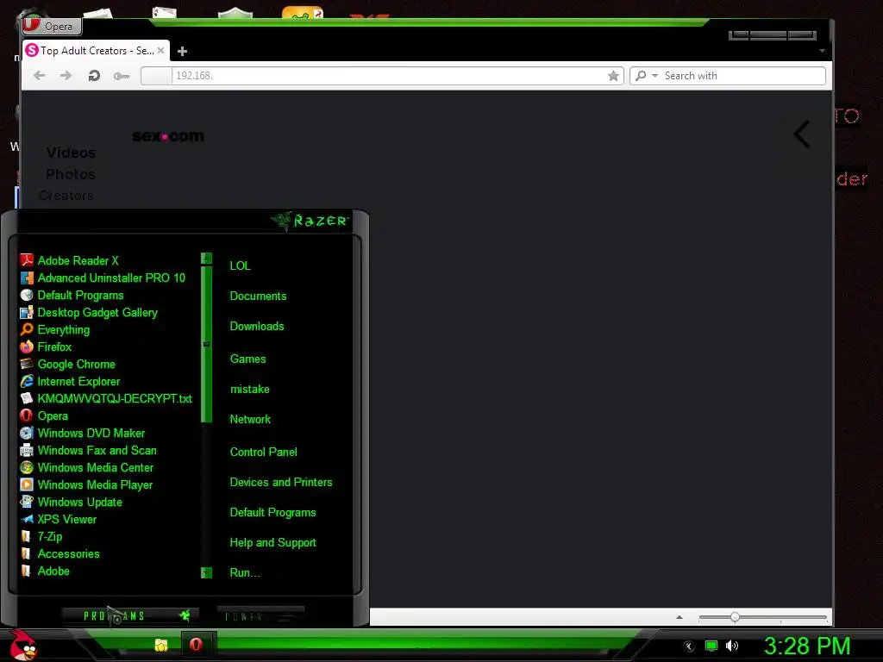Open the closed tabs dropdown arrow
The width and height of the screenshot is (883, 662).
822,51
